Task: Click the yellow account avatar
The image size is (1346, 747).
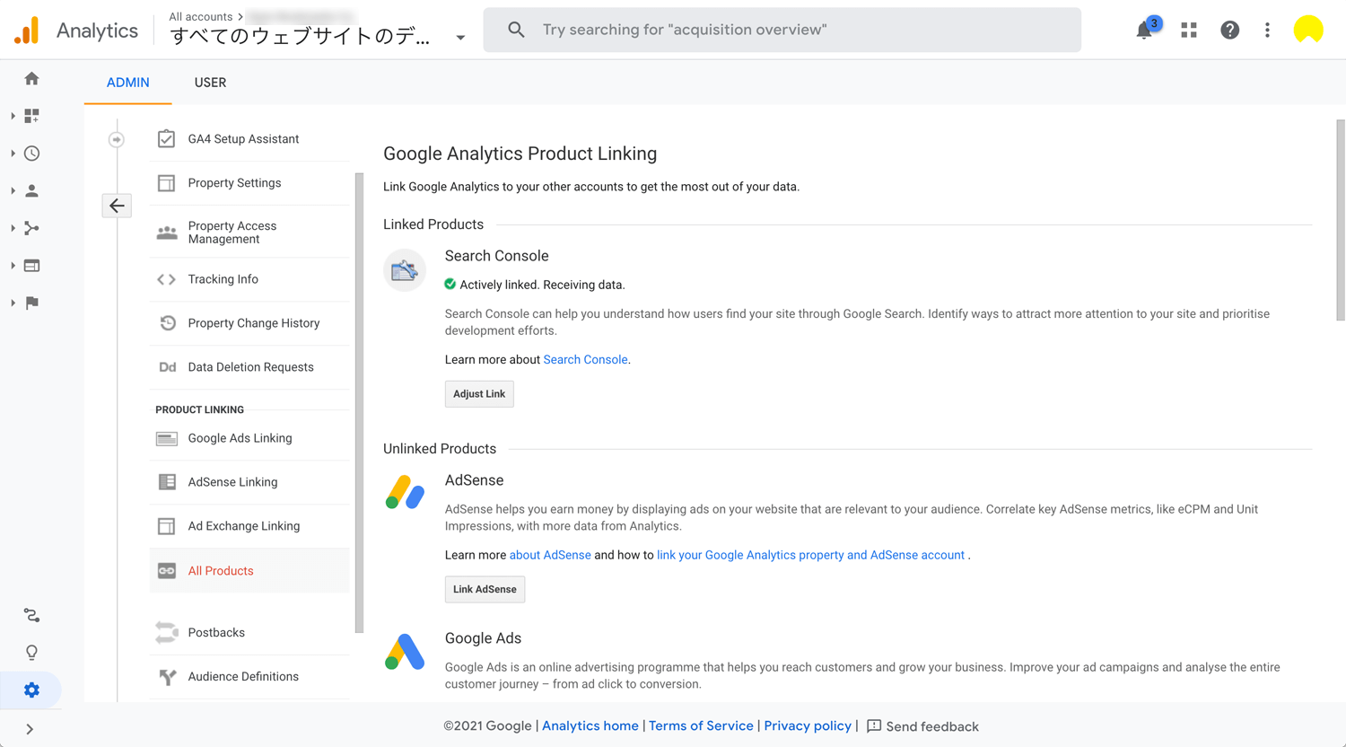Action: 1308,30
